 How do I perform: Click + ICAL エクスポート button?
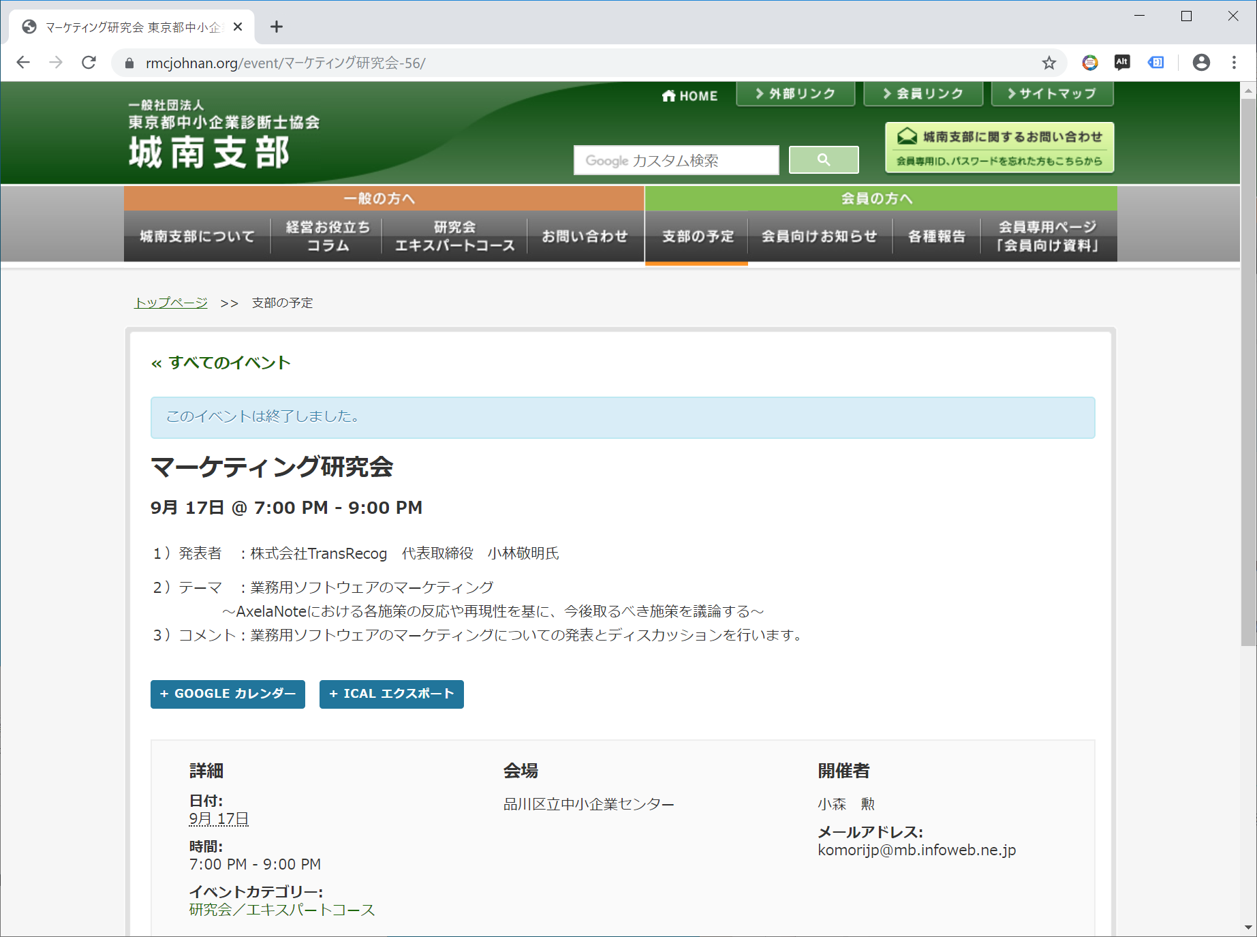click(x=391, y=694)
